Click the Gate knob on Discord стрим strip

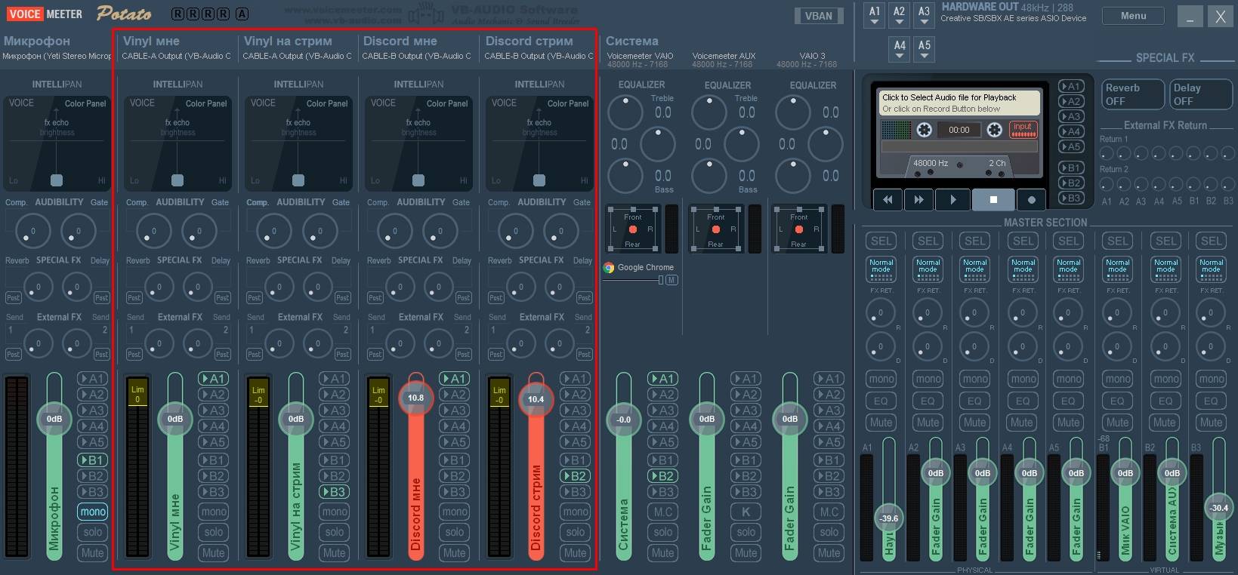[561, 231]
